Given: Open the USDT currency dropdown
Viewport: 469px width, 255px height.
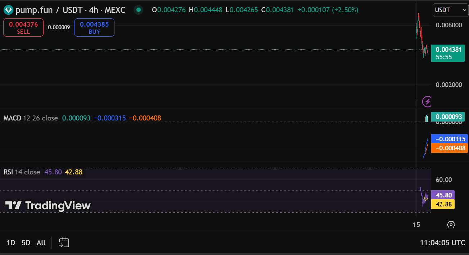Looking at the screenshot, I should point(451,10).
